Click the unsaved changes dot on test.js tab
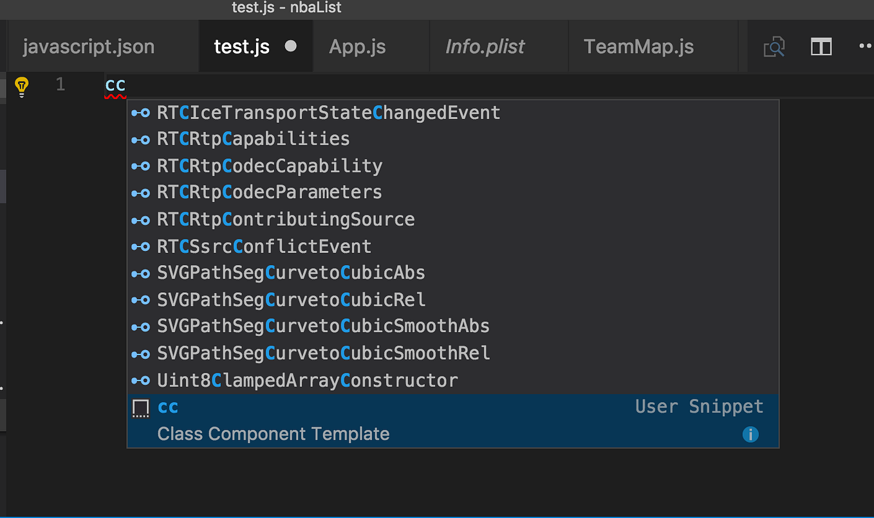The height and width of the screenshot is (518, 874). (291, 46)
